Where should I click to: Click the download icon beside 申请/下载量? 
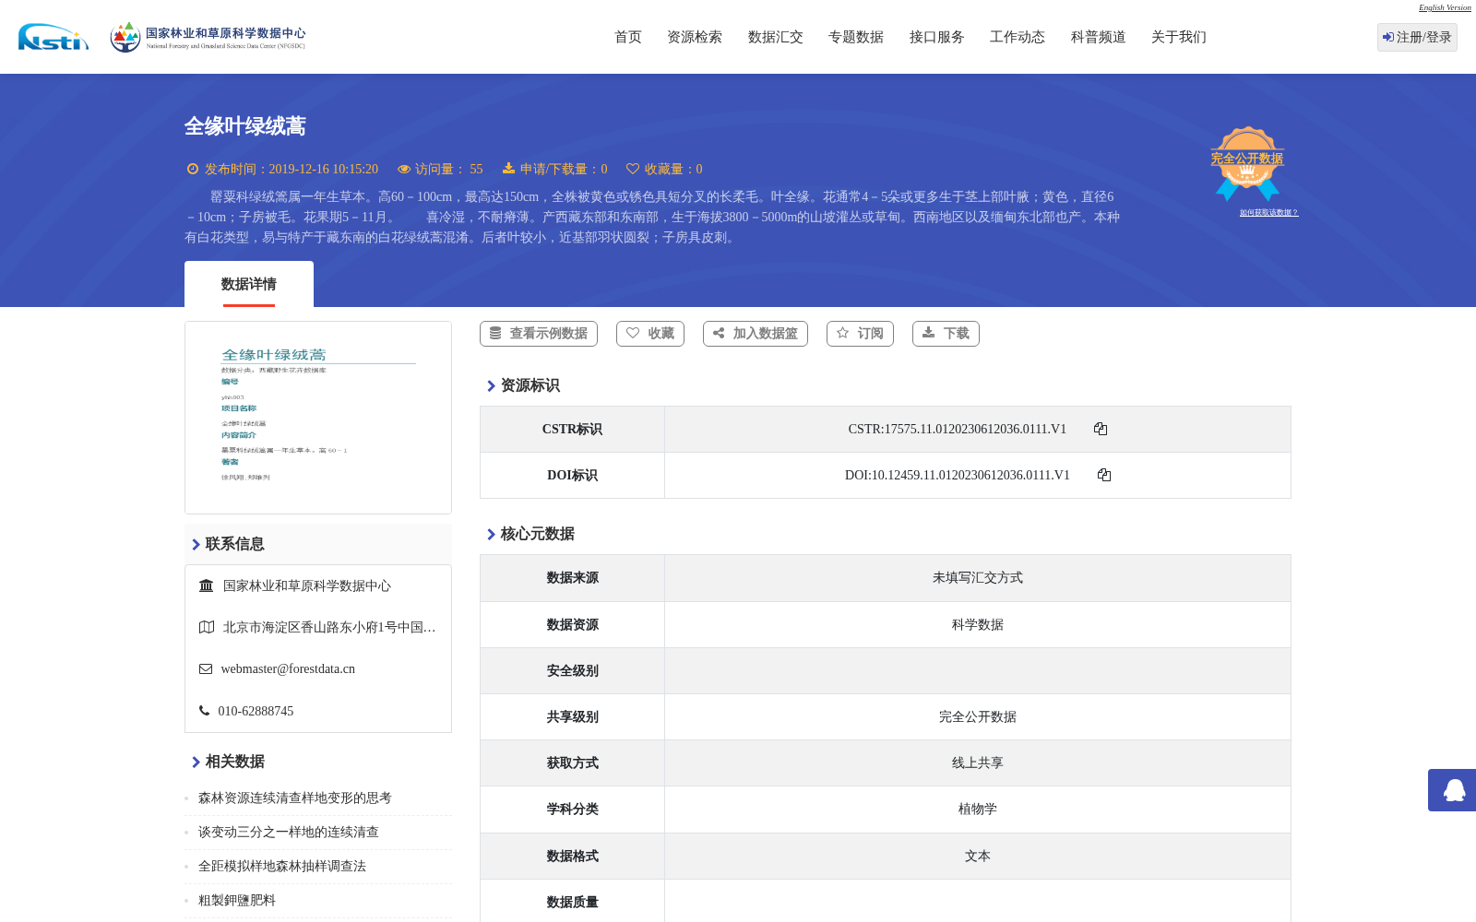[508, 169]
